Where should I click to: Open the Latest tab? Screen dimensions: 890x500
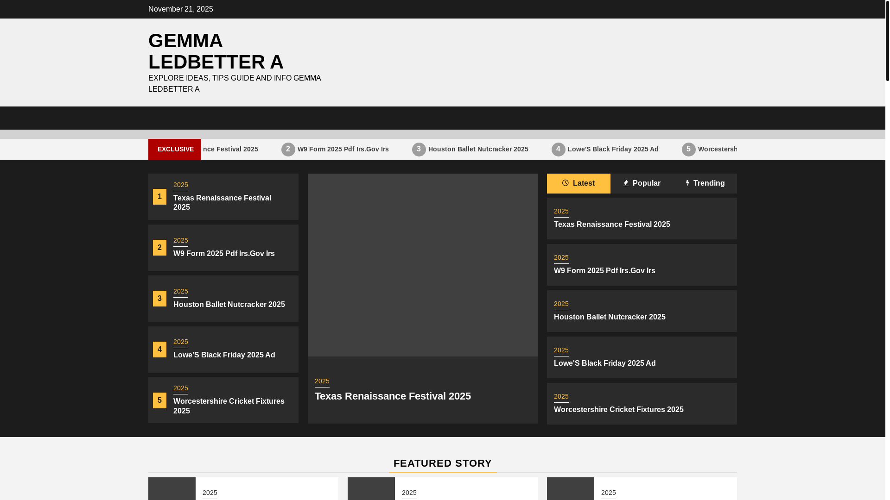click(578, 183)
